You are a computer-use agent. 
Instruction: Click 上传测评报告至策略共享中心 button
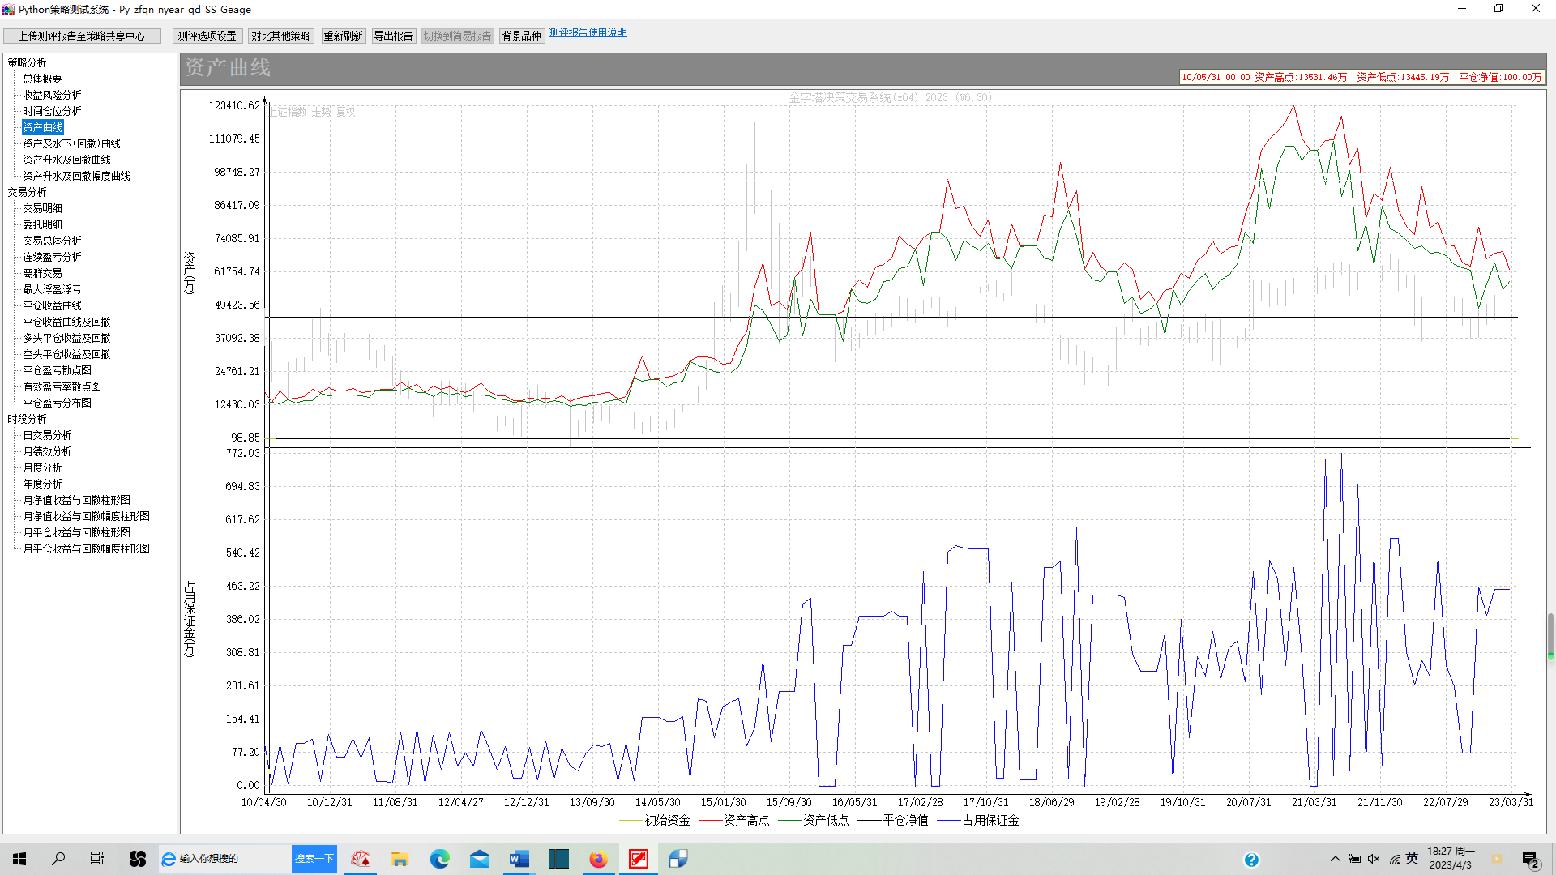coord(82,36)
